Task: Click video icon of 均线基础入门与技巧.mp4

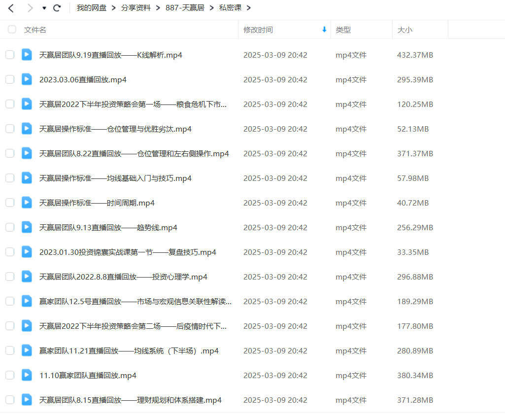Action: (27, 178)
